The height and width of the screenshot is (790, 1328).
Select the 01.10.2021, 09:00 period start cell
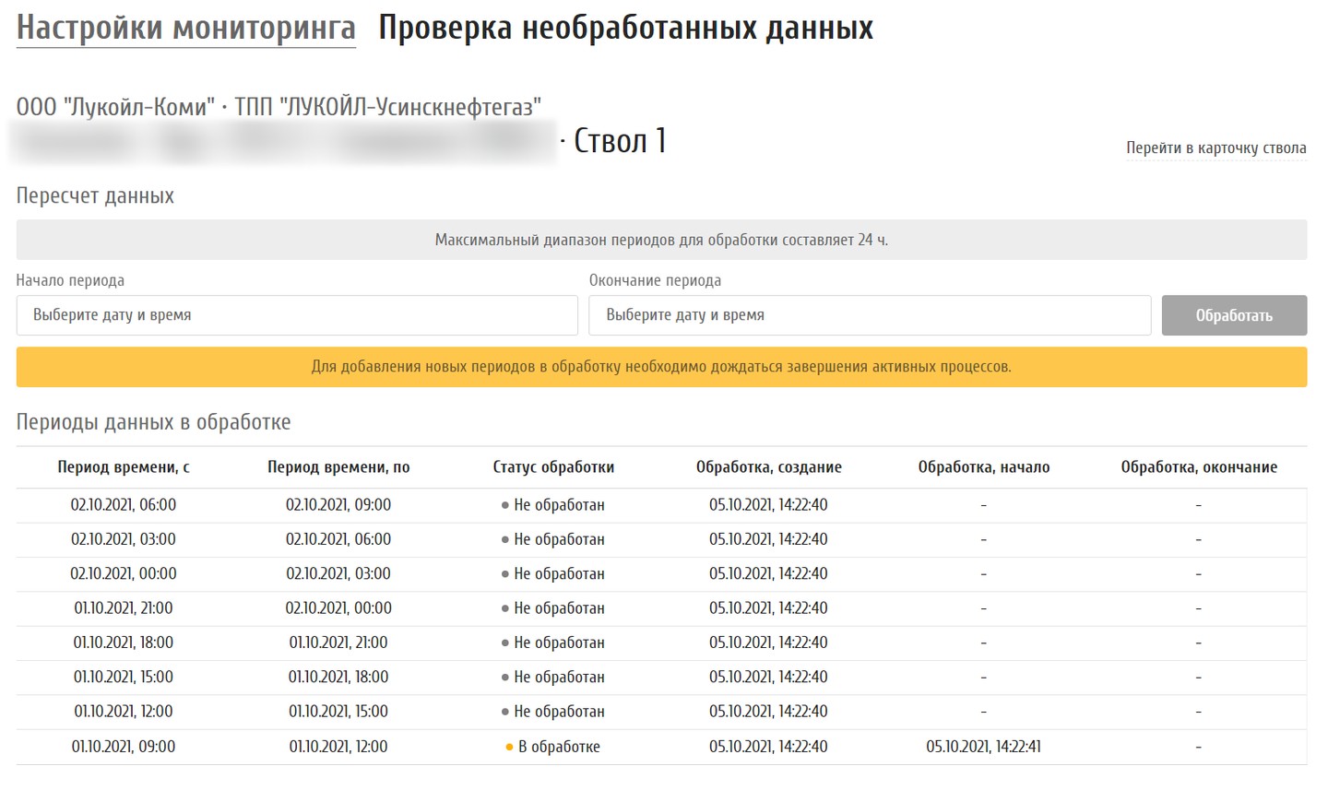[124, 747]
